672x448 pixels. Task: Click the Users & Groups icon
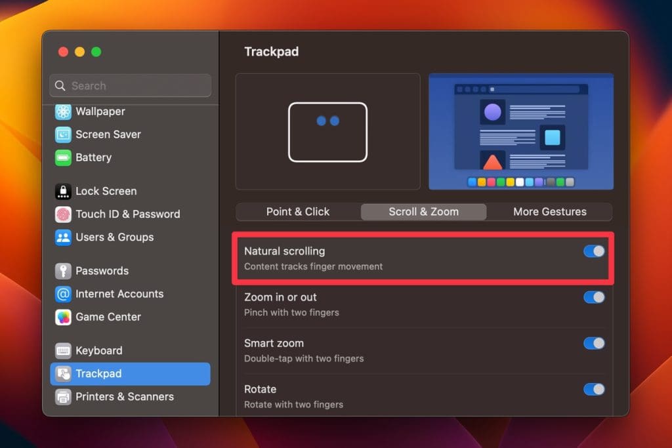[x=63, y=237]
